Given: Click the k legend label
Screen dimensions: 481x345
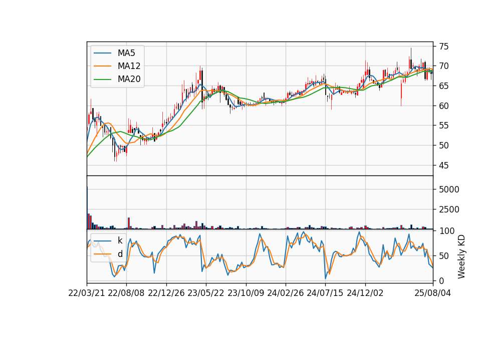Looking at the screenshot, I should tap(120, 240).
